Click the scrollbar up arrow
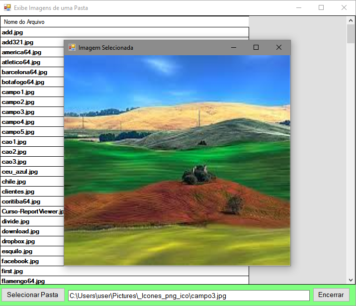Image resolution: width=356 pixels, height=306 pixels. coord(351,21)
